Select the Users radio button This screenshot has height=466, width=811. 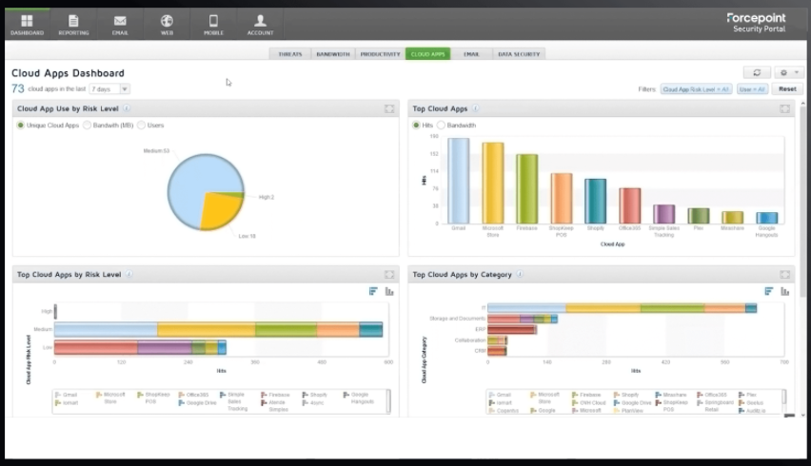coord(142,126)
